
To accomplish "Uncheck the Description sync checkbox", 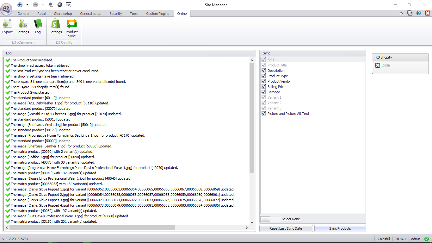I will point(264,71).
